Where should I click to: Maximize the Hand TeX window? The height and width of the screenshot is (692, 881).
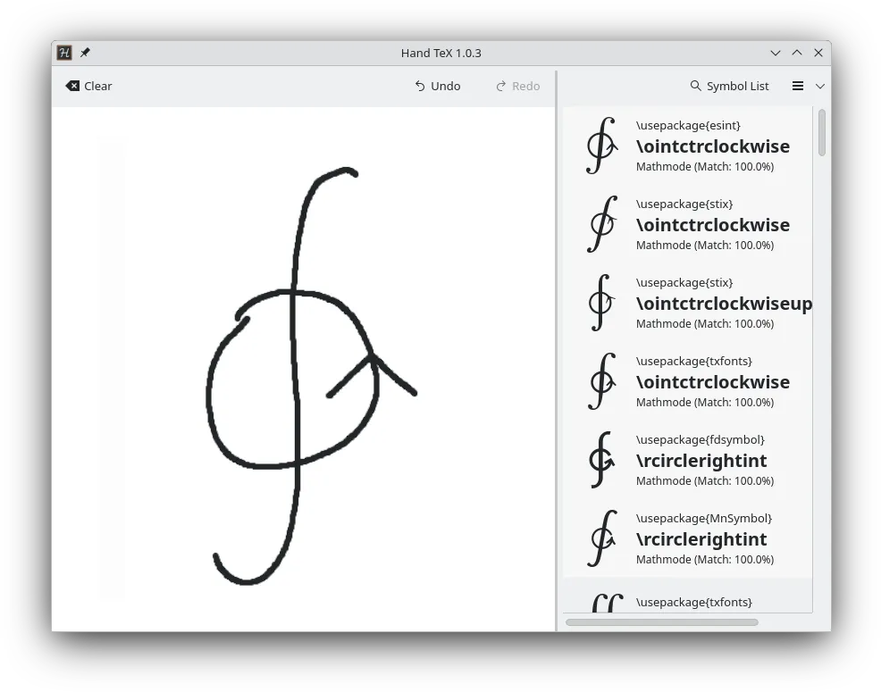pyautogui.click(x=797, y=53)
